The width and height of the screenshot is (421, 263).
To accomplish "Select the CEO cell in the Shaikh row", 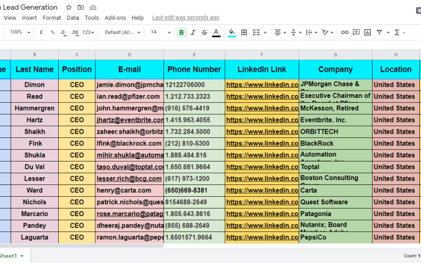I will tap(77, 132).
